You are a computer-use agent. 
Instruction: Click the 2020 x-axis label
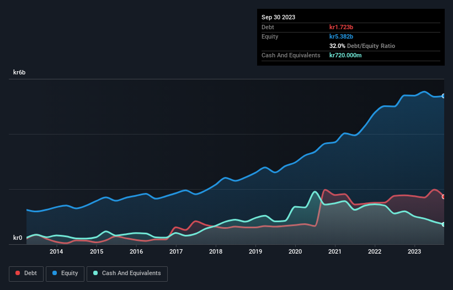pos(295,251)
